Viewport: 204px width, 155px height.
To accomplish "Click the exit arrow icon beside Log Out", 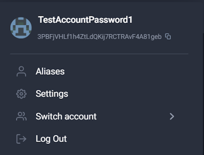I will [x=21, y=139].
